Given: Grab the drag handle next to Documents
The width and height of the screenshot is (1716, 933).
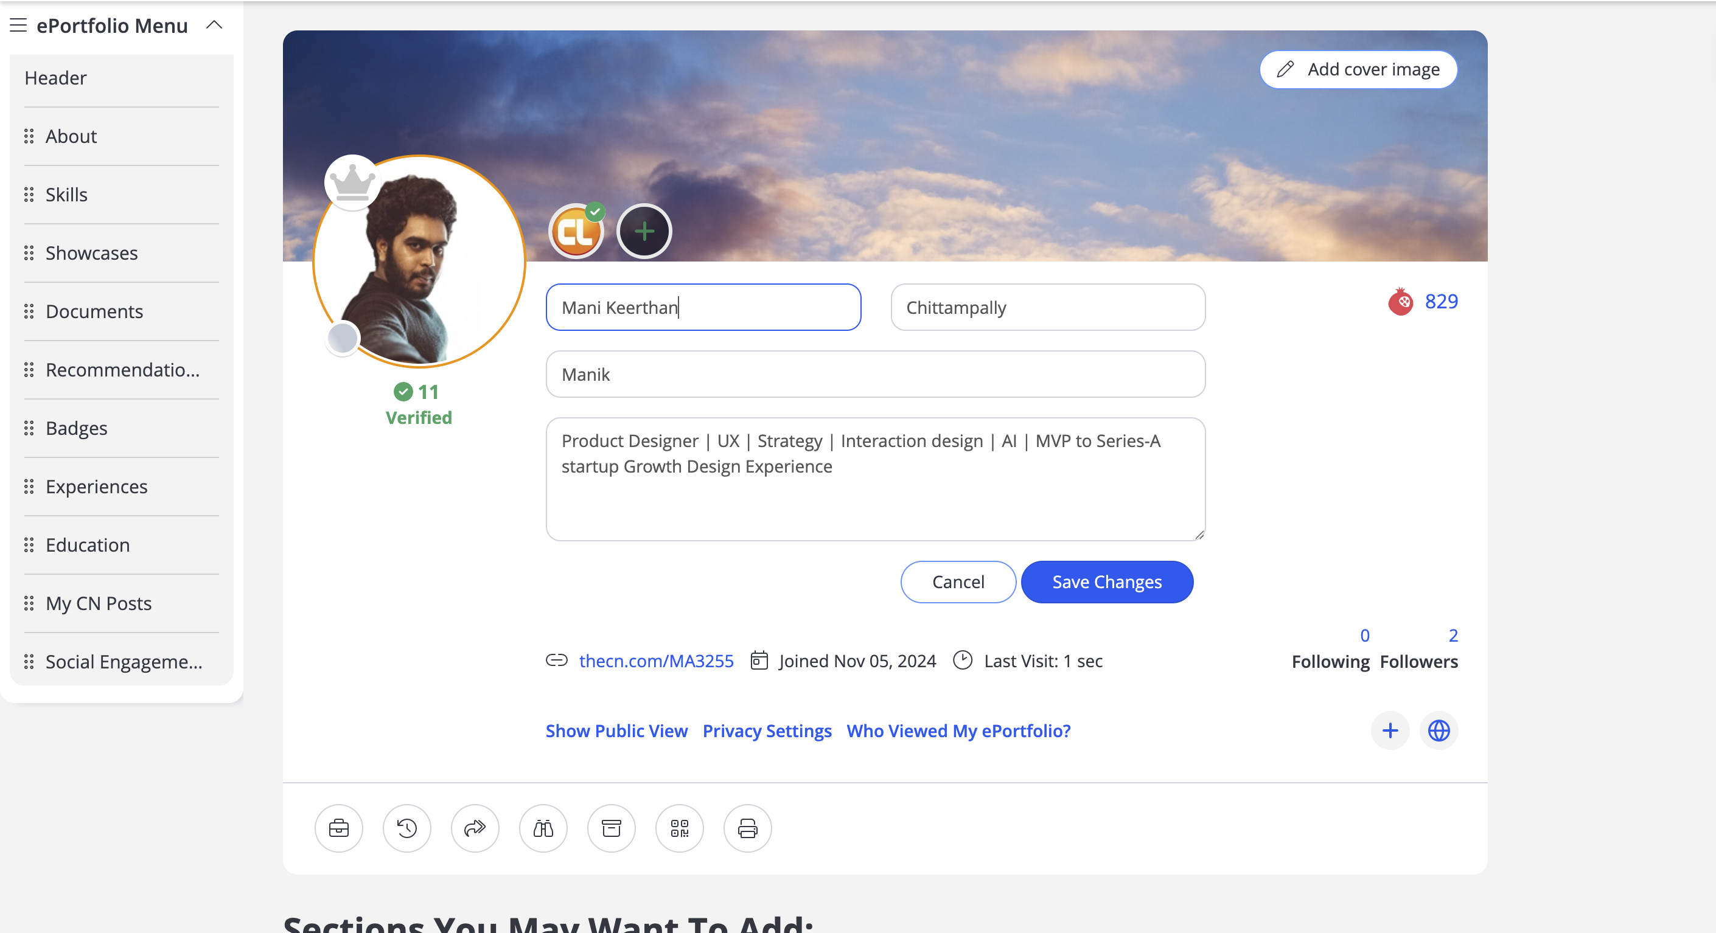Looking at the screenshot, I should [29, 311].
